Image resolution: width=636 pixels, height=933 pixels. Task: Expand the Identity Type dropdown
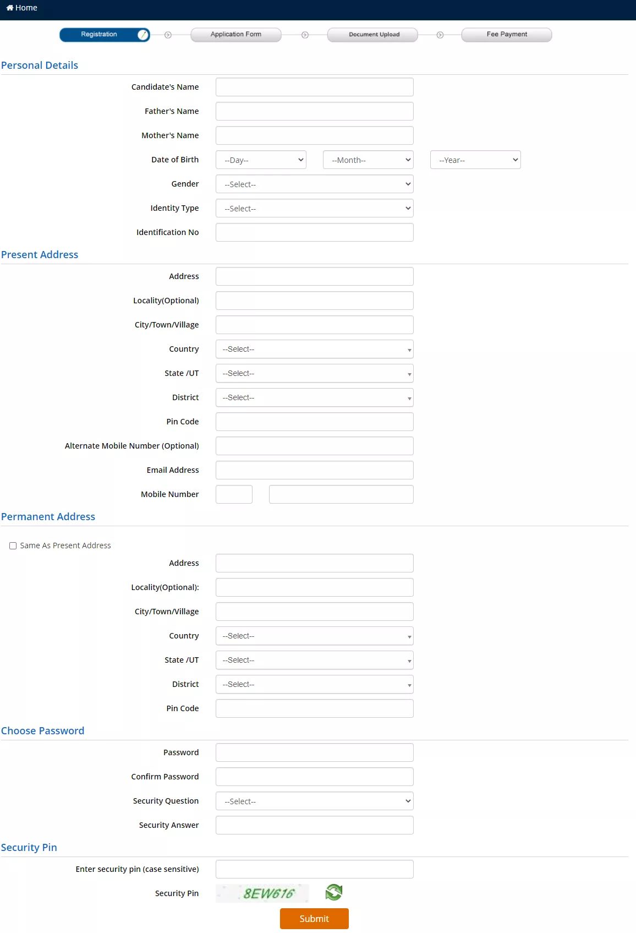(x=314, y=208)
